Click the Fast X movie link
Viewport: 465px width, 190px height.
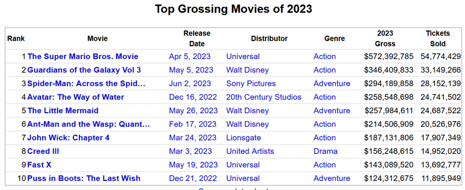click(x=39, y=165)
